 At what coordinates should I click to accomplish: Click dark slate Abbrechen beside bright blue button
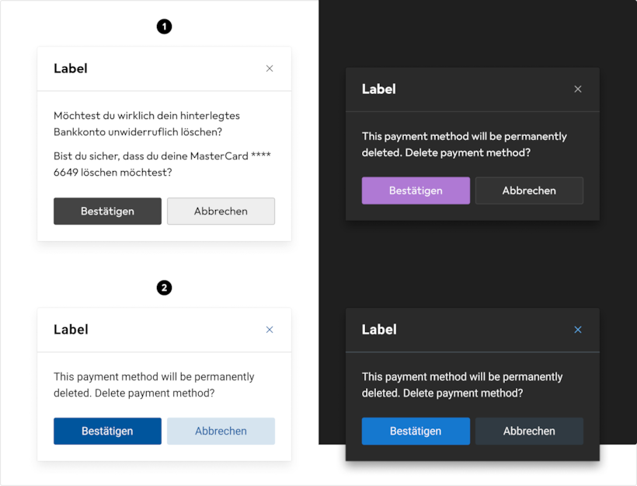[529, 431]
